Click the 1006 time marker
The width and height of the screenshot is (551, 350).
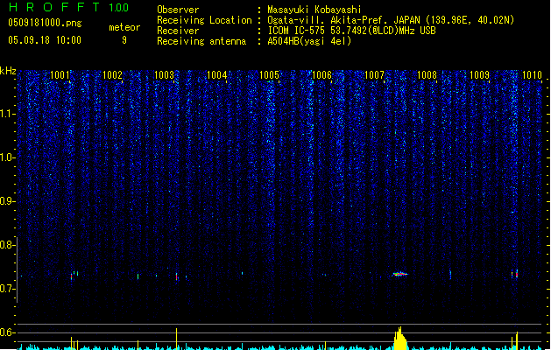[x=321, y=75]
